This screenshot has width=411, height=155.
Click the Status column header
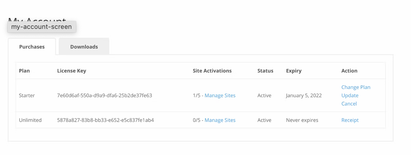(265, 71)
